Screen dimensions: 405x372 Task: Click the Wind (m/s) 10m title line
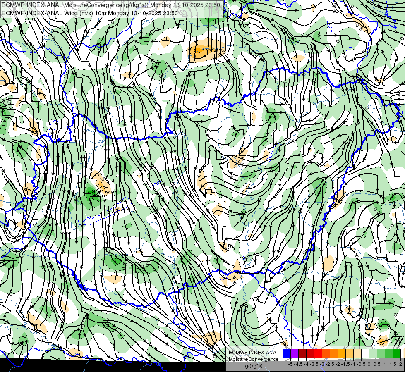[90, 13]
